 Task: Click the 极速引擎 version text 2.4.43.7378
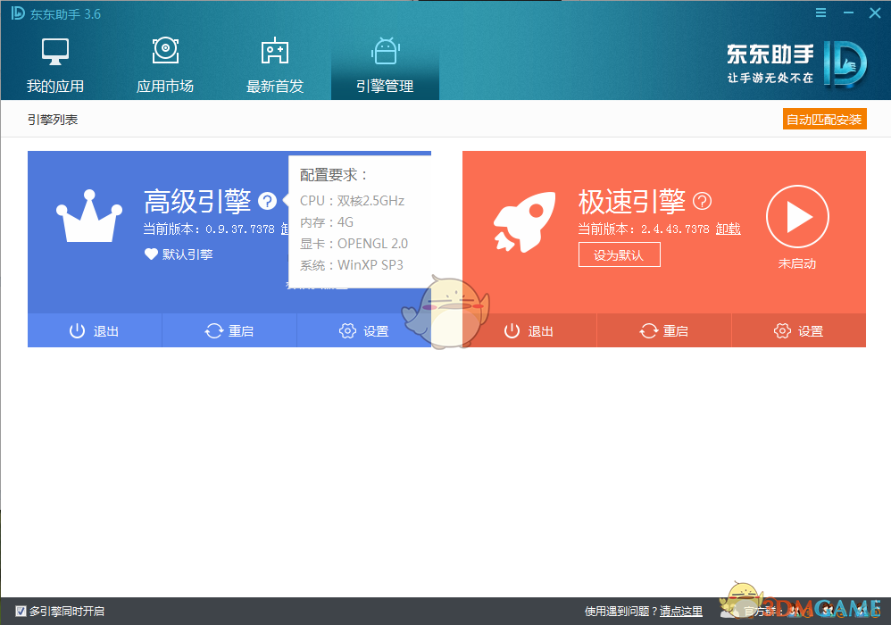click(675, 229)
